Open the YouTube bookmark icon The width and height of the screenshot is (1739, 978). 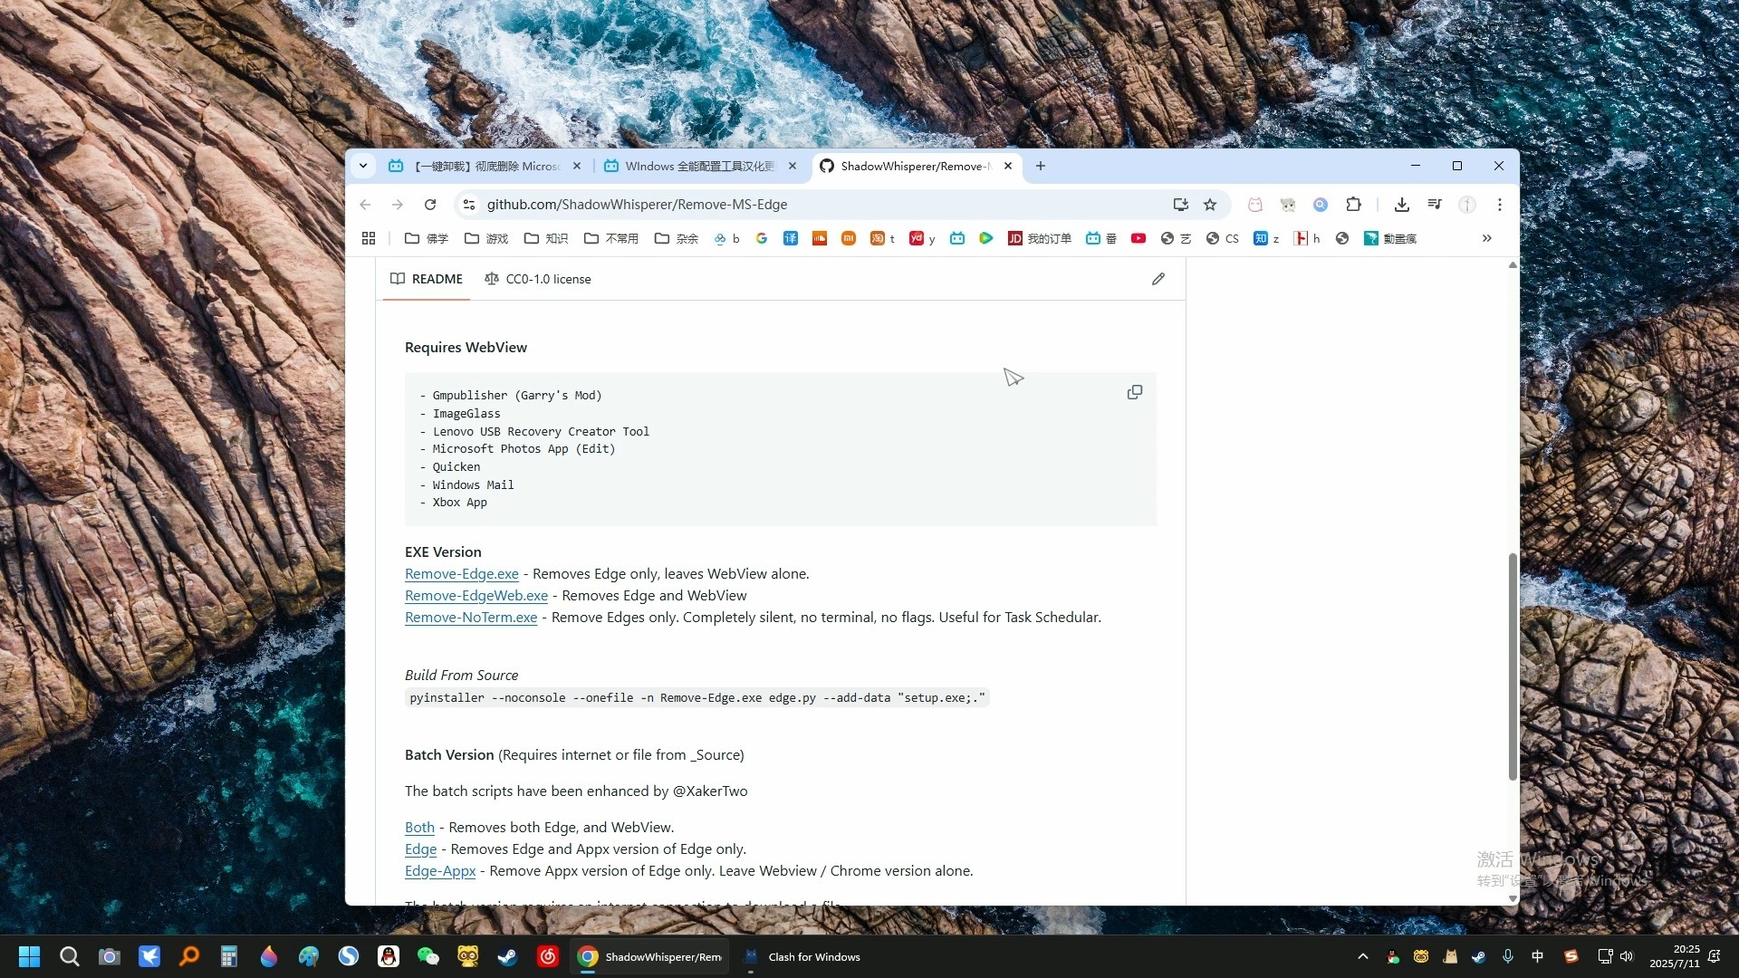pos(1139,238)
